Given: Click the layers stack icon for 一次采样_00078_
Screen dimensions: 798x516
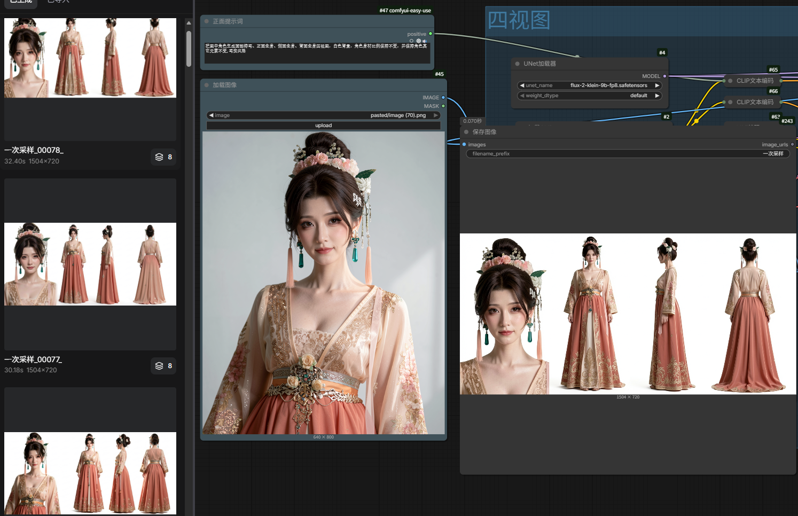Looking at the screenshot, I should [159, 157].
